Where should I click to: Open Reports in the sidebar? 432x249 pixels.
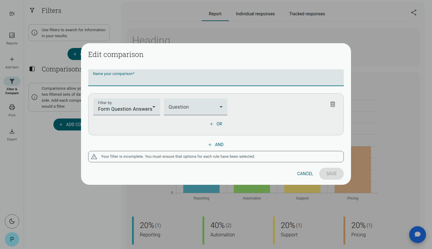(12, 39)
